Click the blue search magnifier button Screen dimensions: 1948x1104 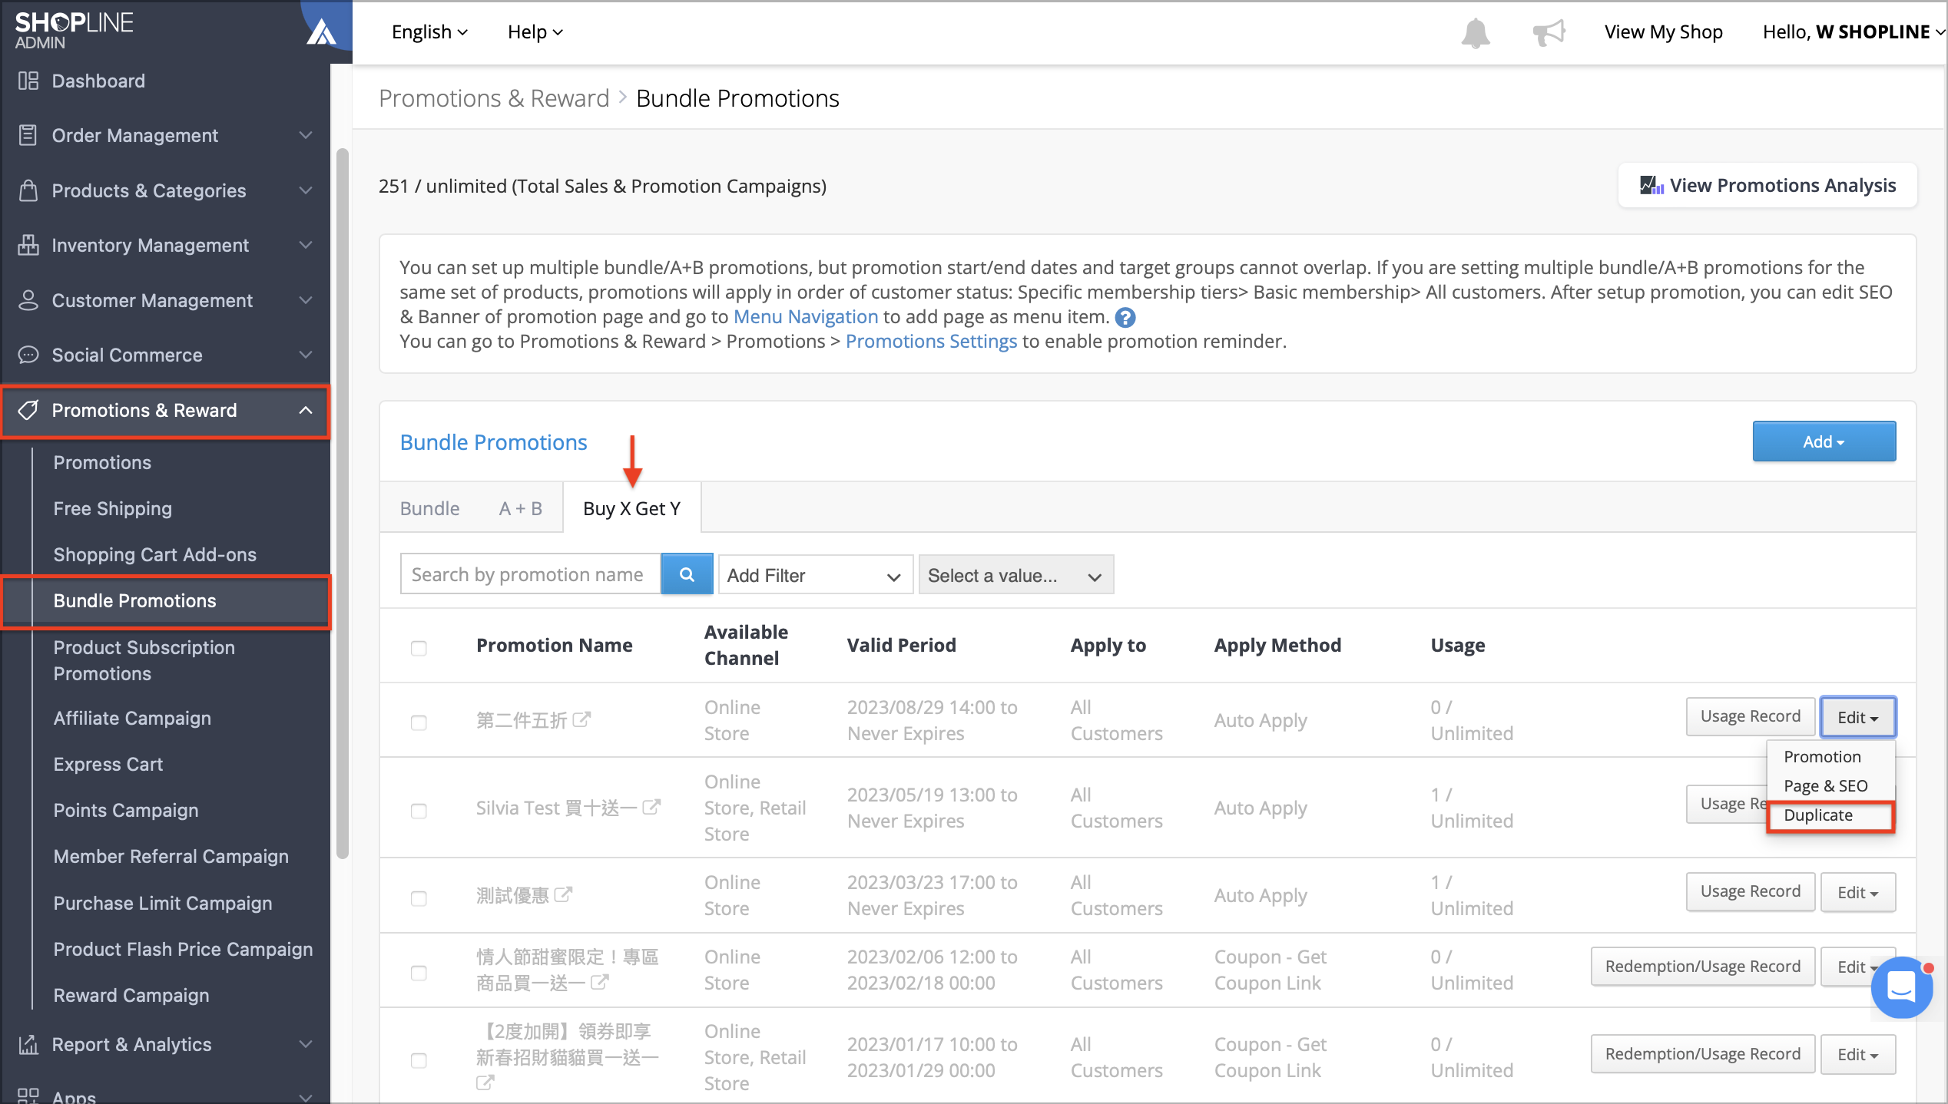[x=687, y=574]
